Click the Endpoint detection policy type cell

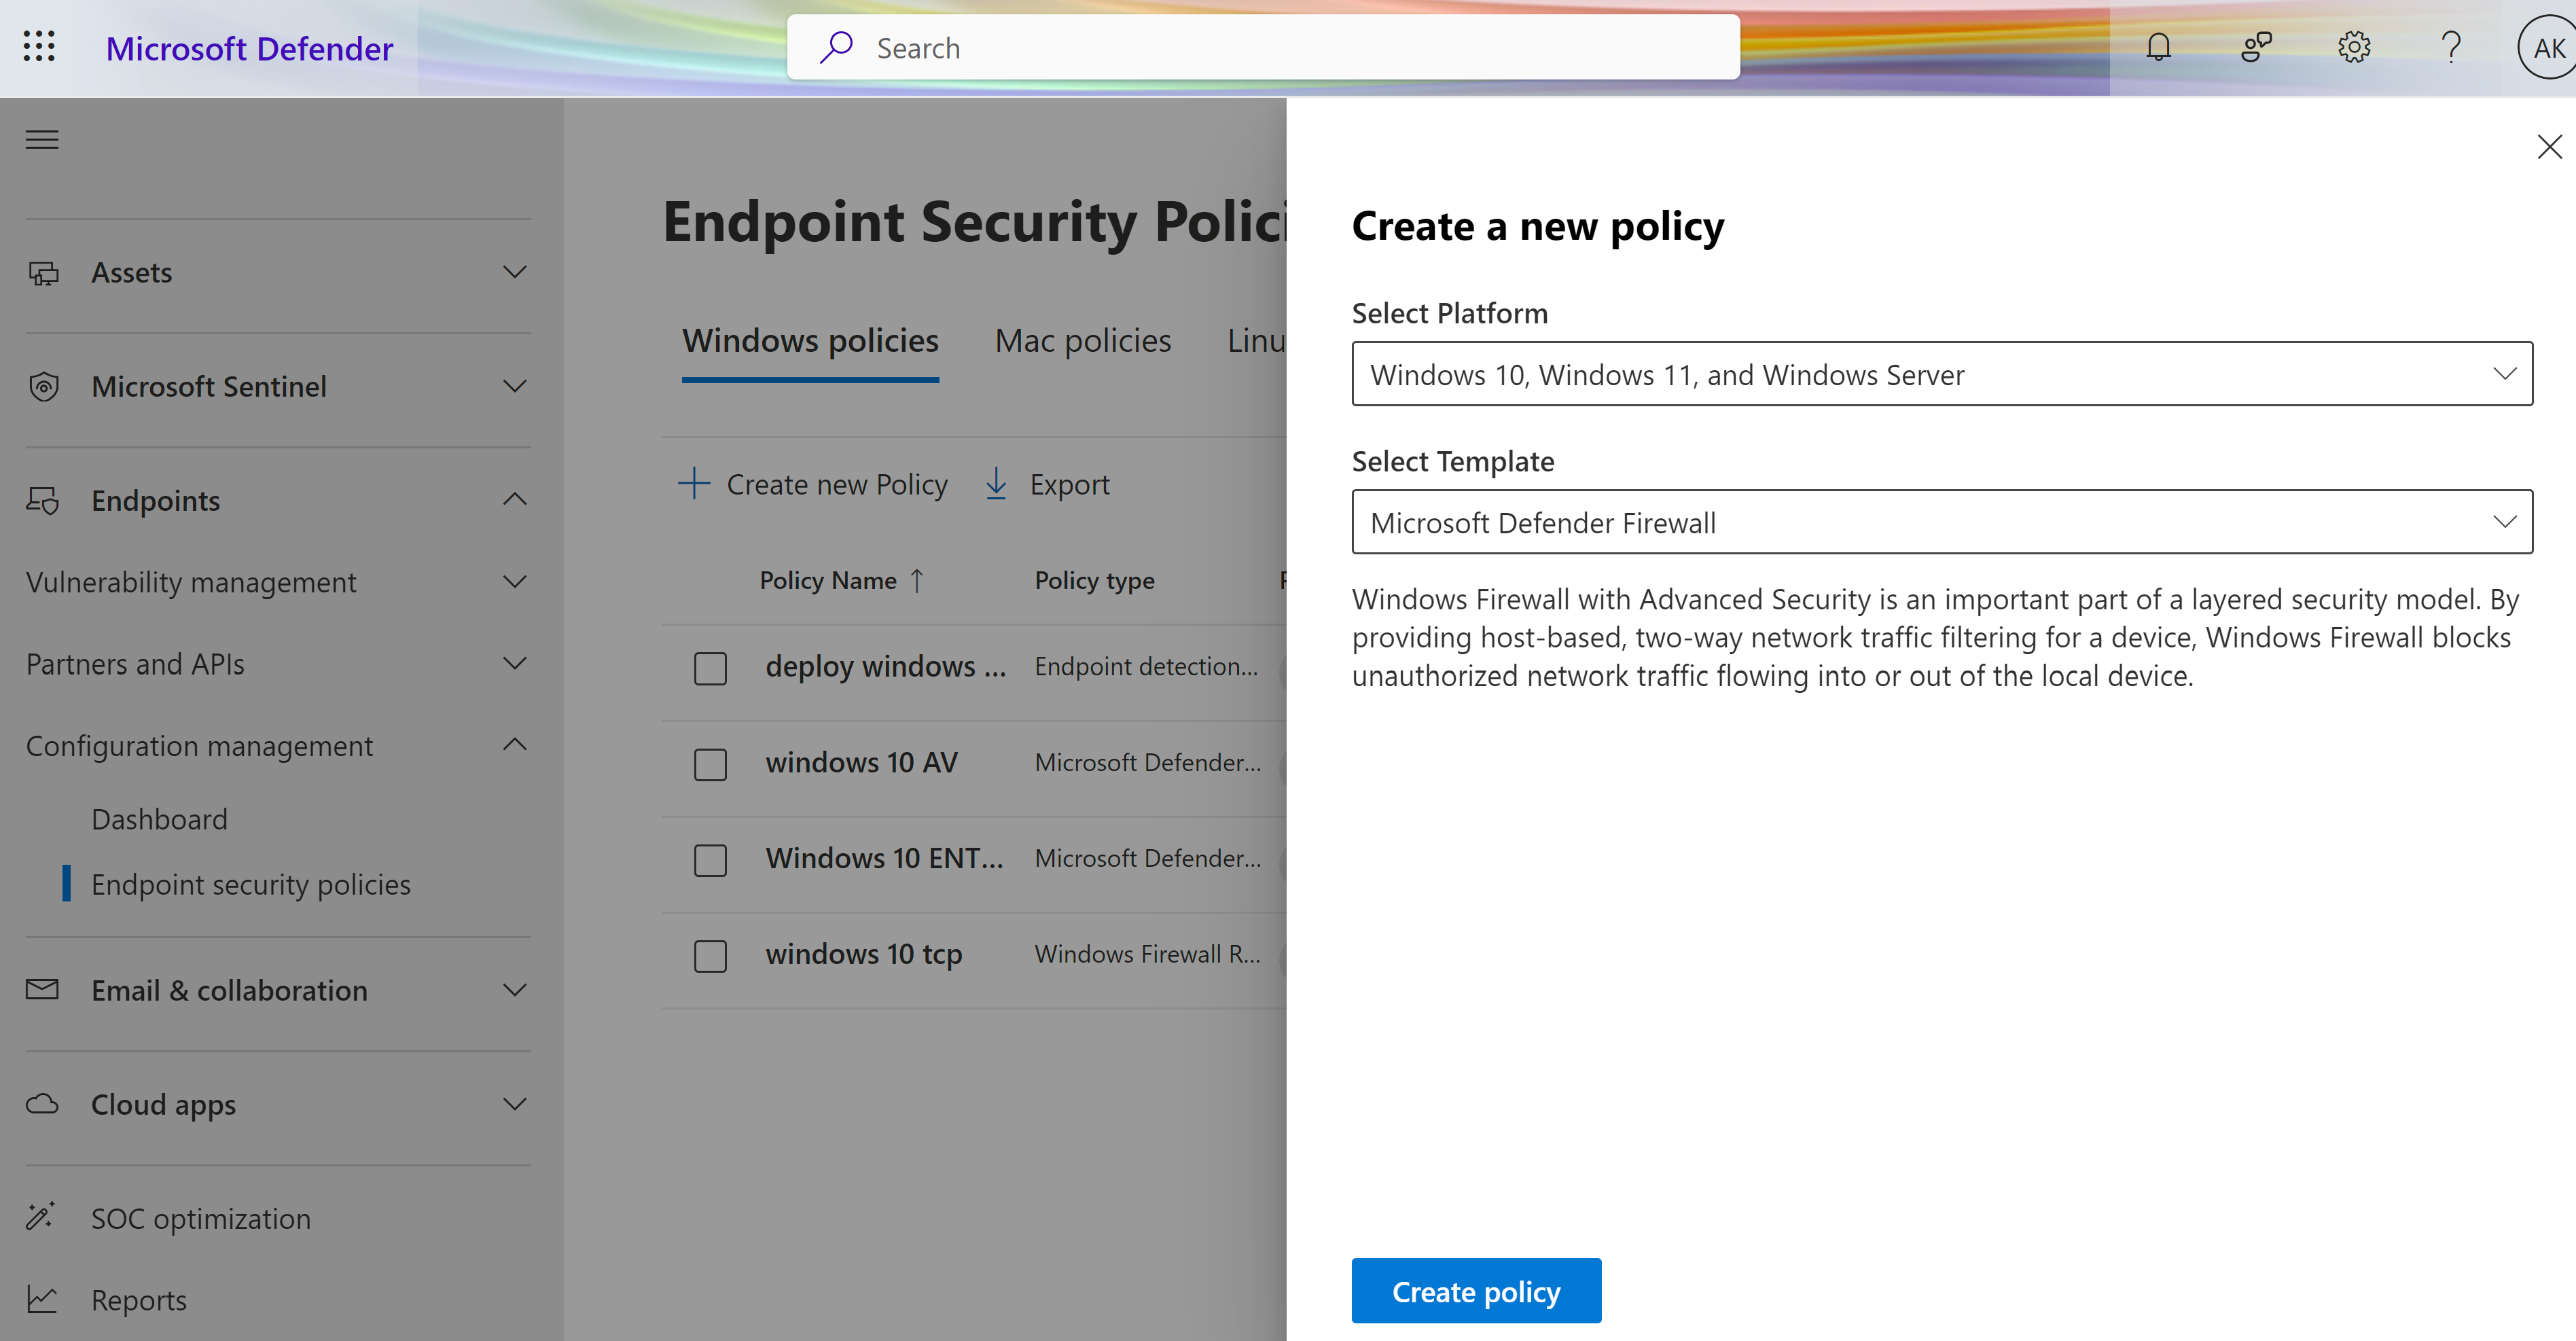pos(1146,667)
